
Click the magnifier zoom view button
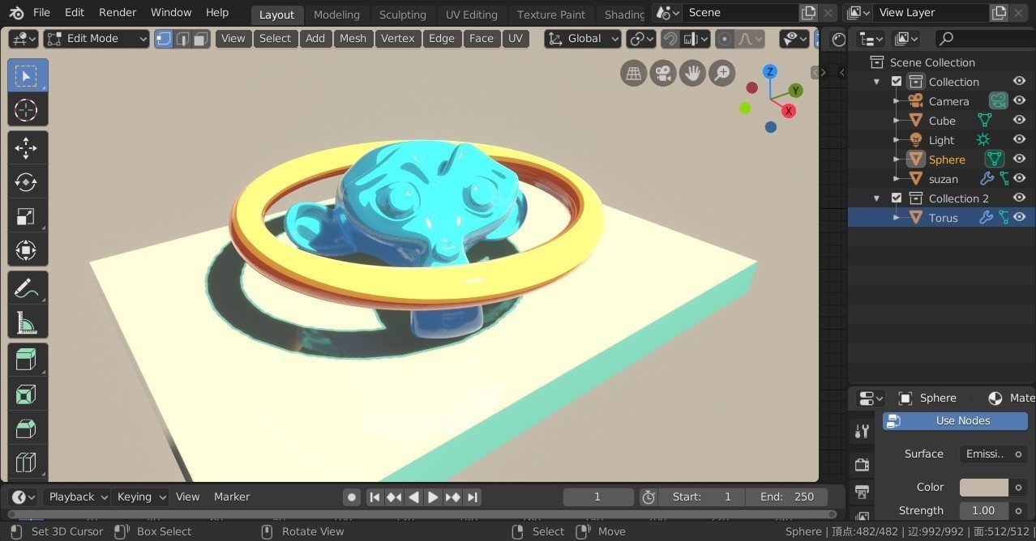(721, 74)
